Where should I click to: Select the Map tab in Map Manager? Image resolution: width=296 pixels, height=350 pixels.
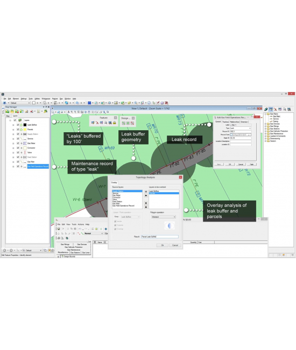[x=8, y=116]
